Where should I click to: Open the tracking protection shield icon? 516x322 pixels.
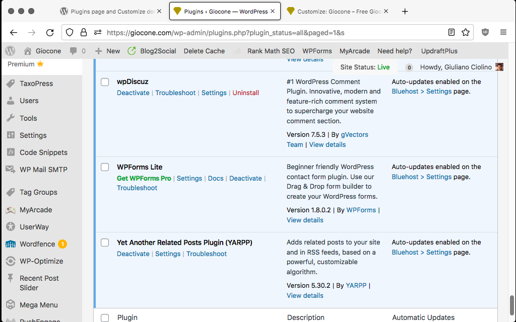(x=70, y=32)
